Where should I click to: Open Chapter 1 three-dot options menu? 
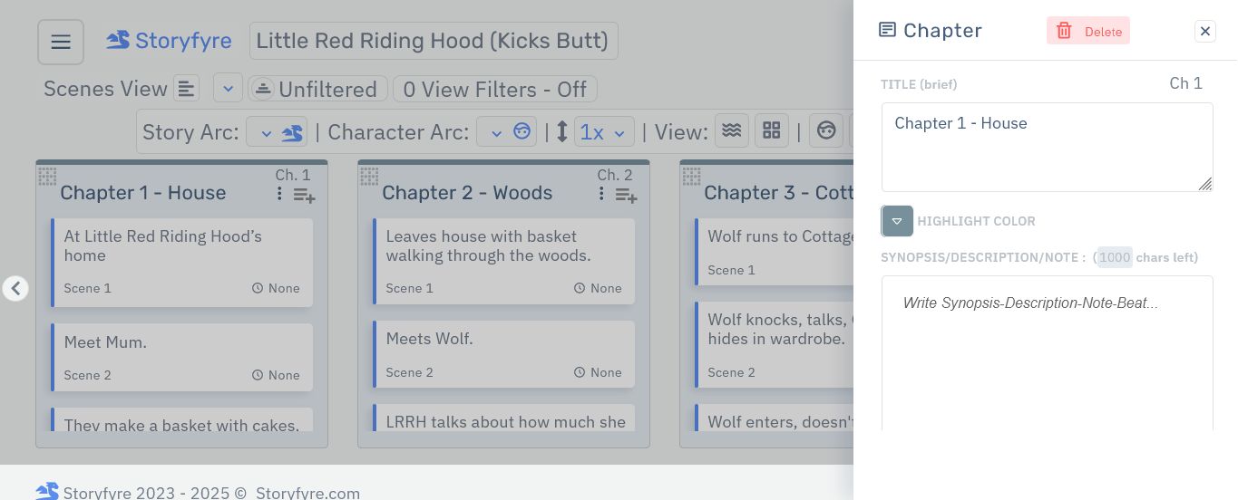point(279,194)
